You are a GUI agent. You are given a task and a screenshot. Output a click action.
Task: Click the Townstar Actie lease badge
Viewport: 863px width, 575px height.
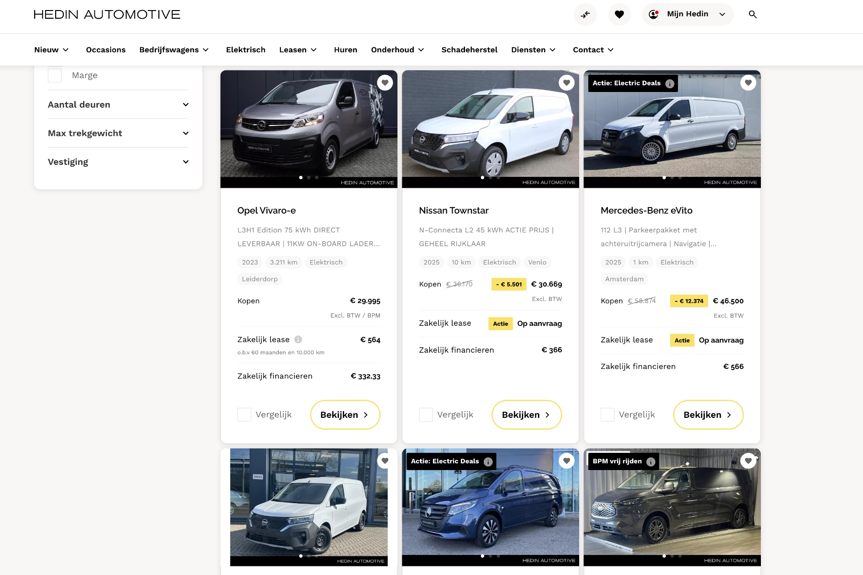[x=501, y=323]
